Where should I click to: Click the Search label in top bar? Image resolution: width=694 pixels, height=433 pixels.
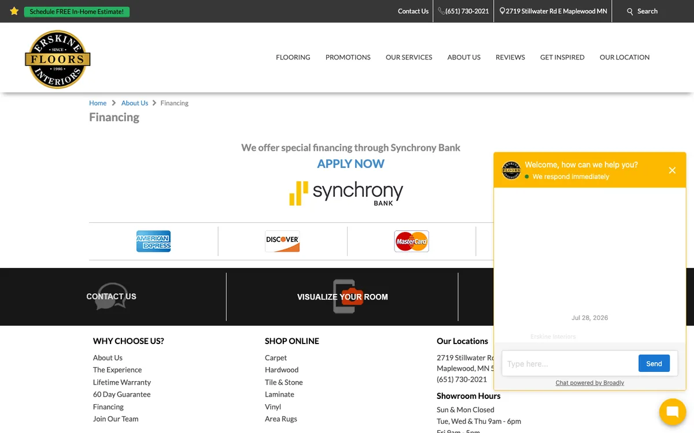pyautogui.click(x=647, y=11)
